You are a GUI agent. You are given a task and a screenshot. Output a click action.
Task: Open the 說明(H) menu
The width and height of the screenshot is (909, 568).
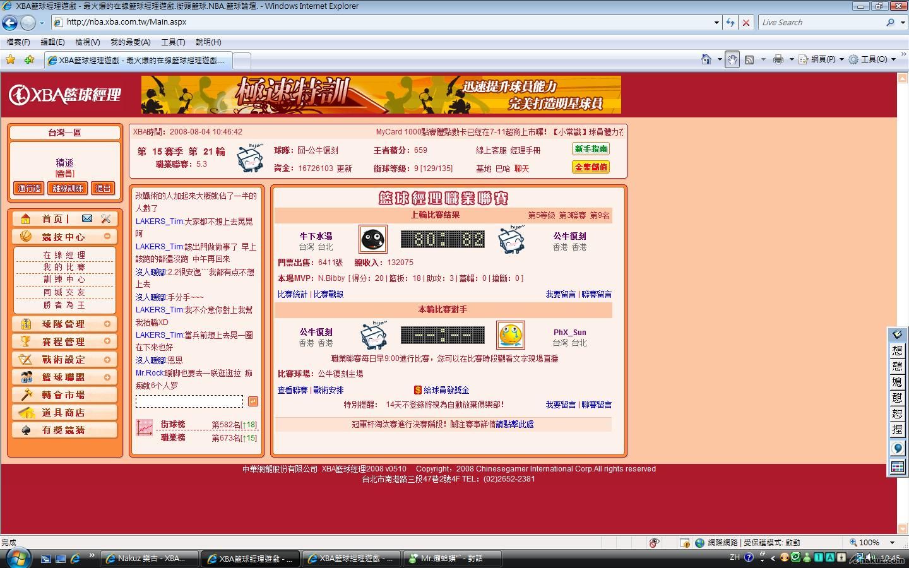coord(208,42)
